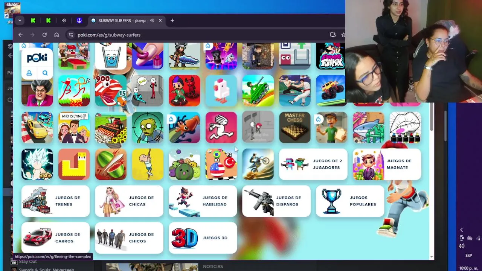Open the yellow car racing game
482x271 pixels.
click(37, 128)
